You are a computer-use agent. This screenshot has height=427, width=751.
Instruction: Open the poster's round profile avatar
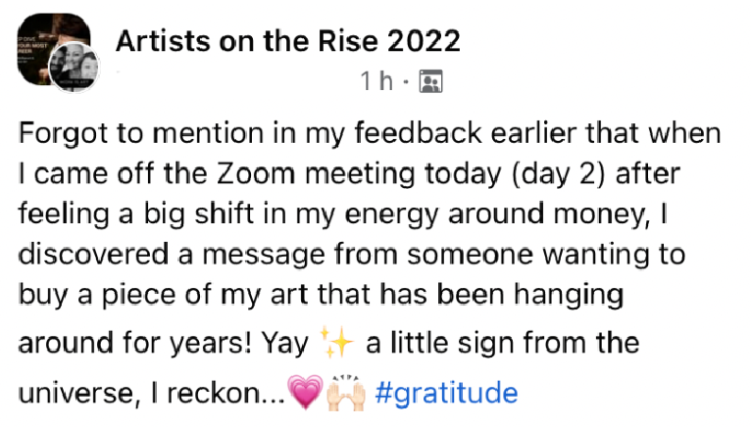click(74, 67)
